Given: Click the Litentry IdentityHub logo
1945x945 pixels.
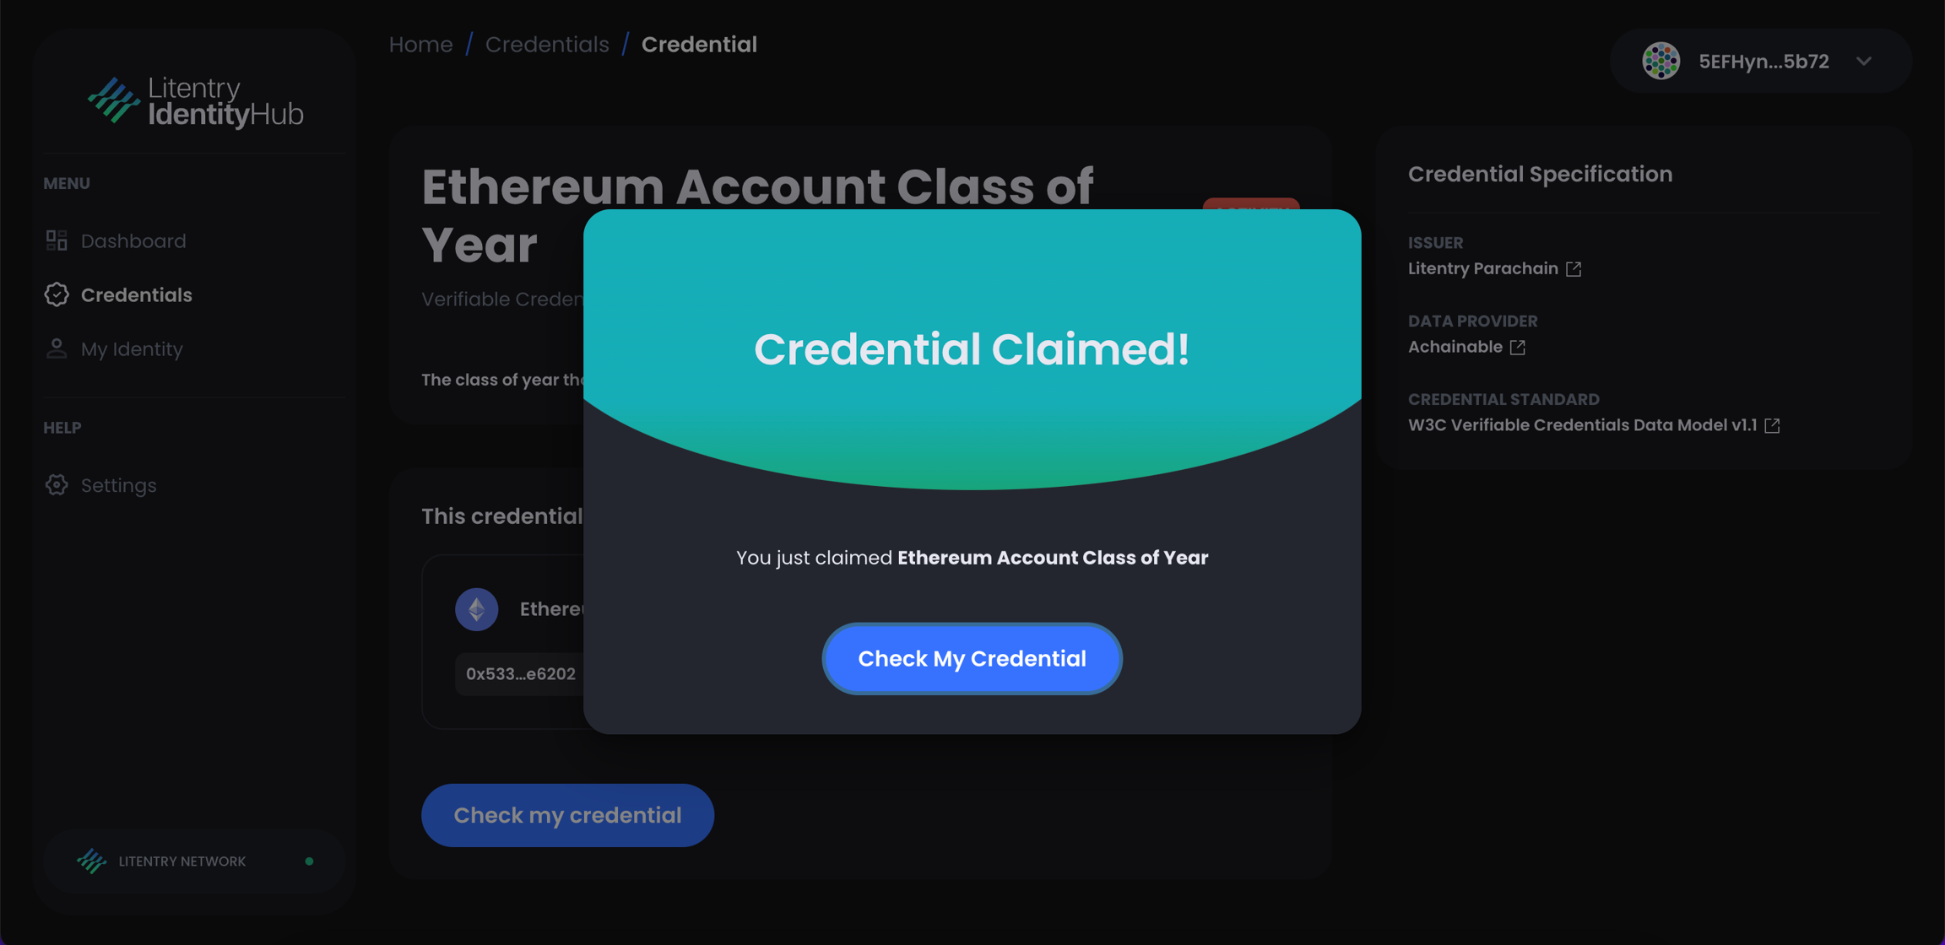Looking at the screenshot, I should tap(196, 102).
